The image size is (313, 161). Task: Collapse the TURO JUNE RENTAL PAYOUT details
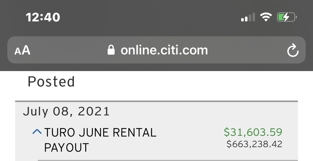(37, 132)
